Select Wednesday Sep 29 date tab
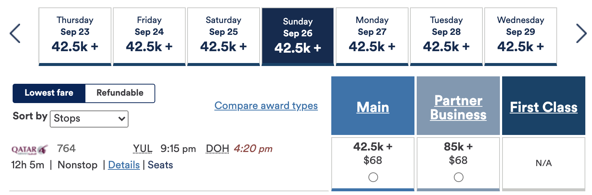The width and height of the screenshot is (592, 195). pos(521,36)
